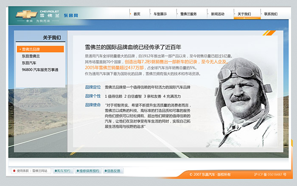The height and width of the screenshot is (186, 297).
Task: Open 东昌汽车 sidebar link
Action: (x=29, y=63)
